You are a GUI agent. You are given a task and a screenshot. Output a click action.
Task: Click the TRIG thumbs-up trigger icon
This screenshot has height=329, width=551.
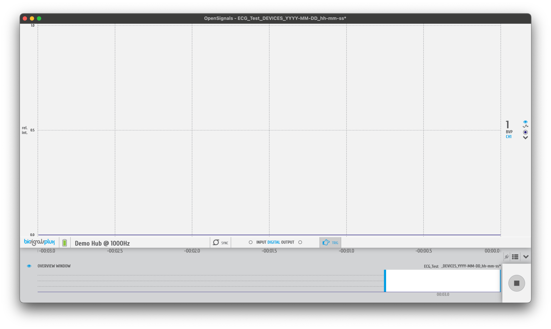coord(326,242)
